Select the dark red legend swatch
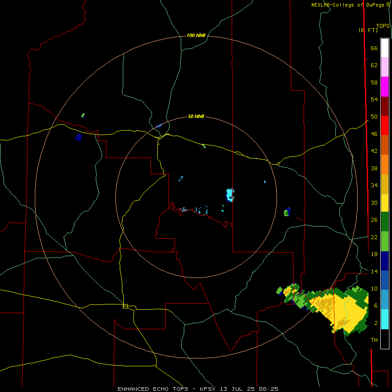 pos(385,106)
